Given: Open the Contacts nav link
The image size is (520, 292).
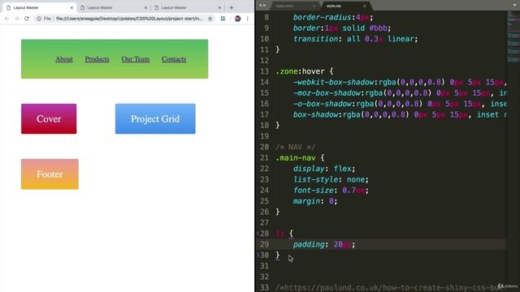Looking at the screenshot, I should coord(174,59).
